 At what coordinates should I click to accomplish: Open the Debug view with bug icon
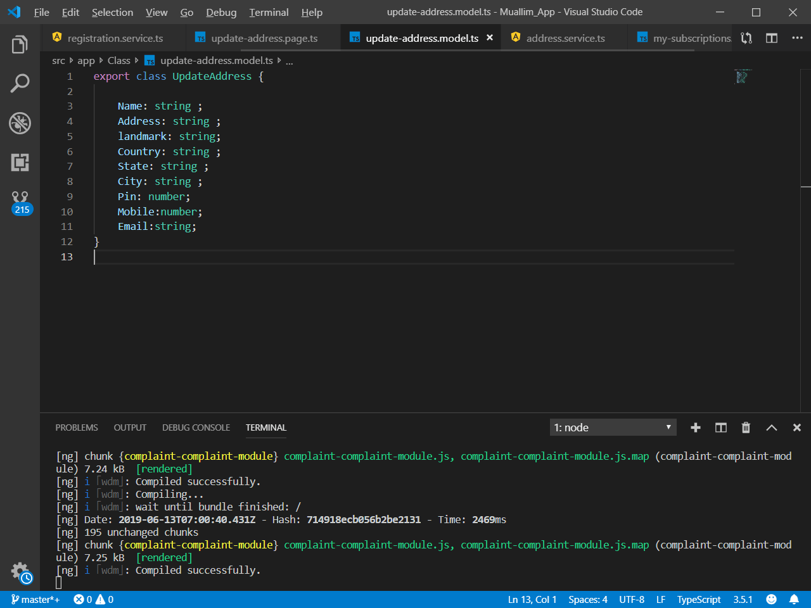pos(20,123)
